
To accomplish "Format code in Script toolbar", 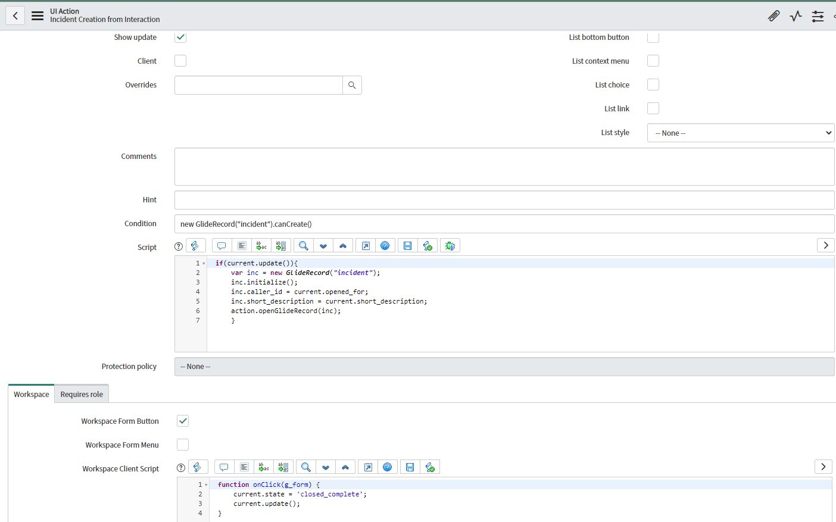I will coord(242,246).
